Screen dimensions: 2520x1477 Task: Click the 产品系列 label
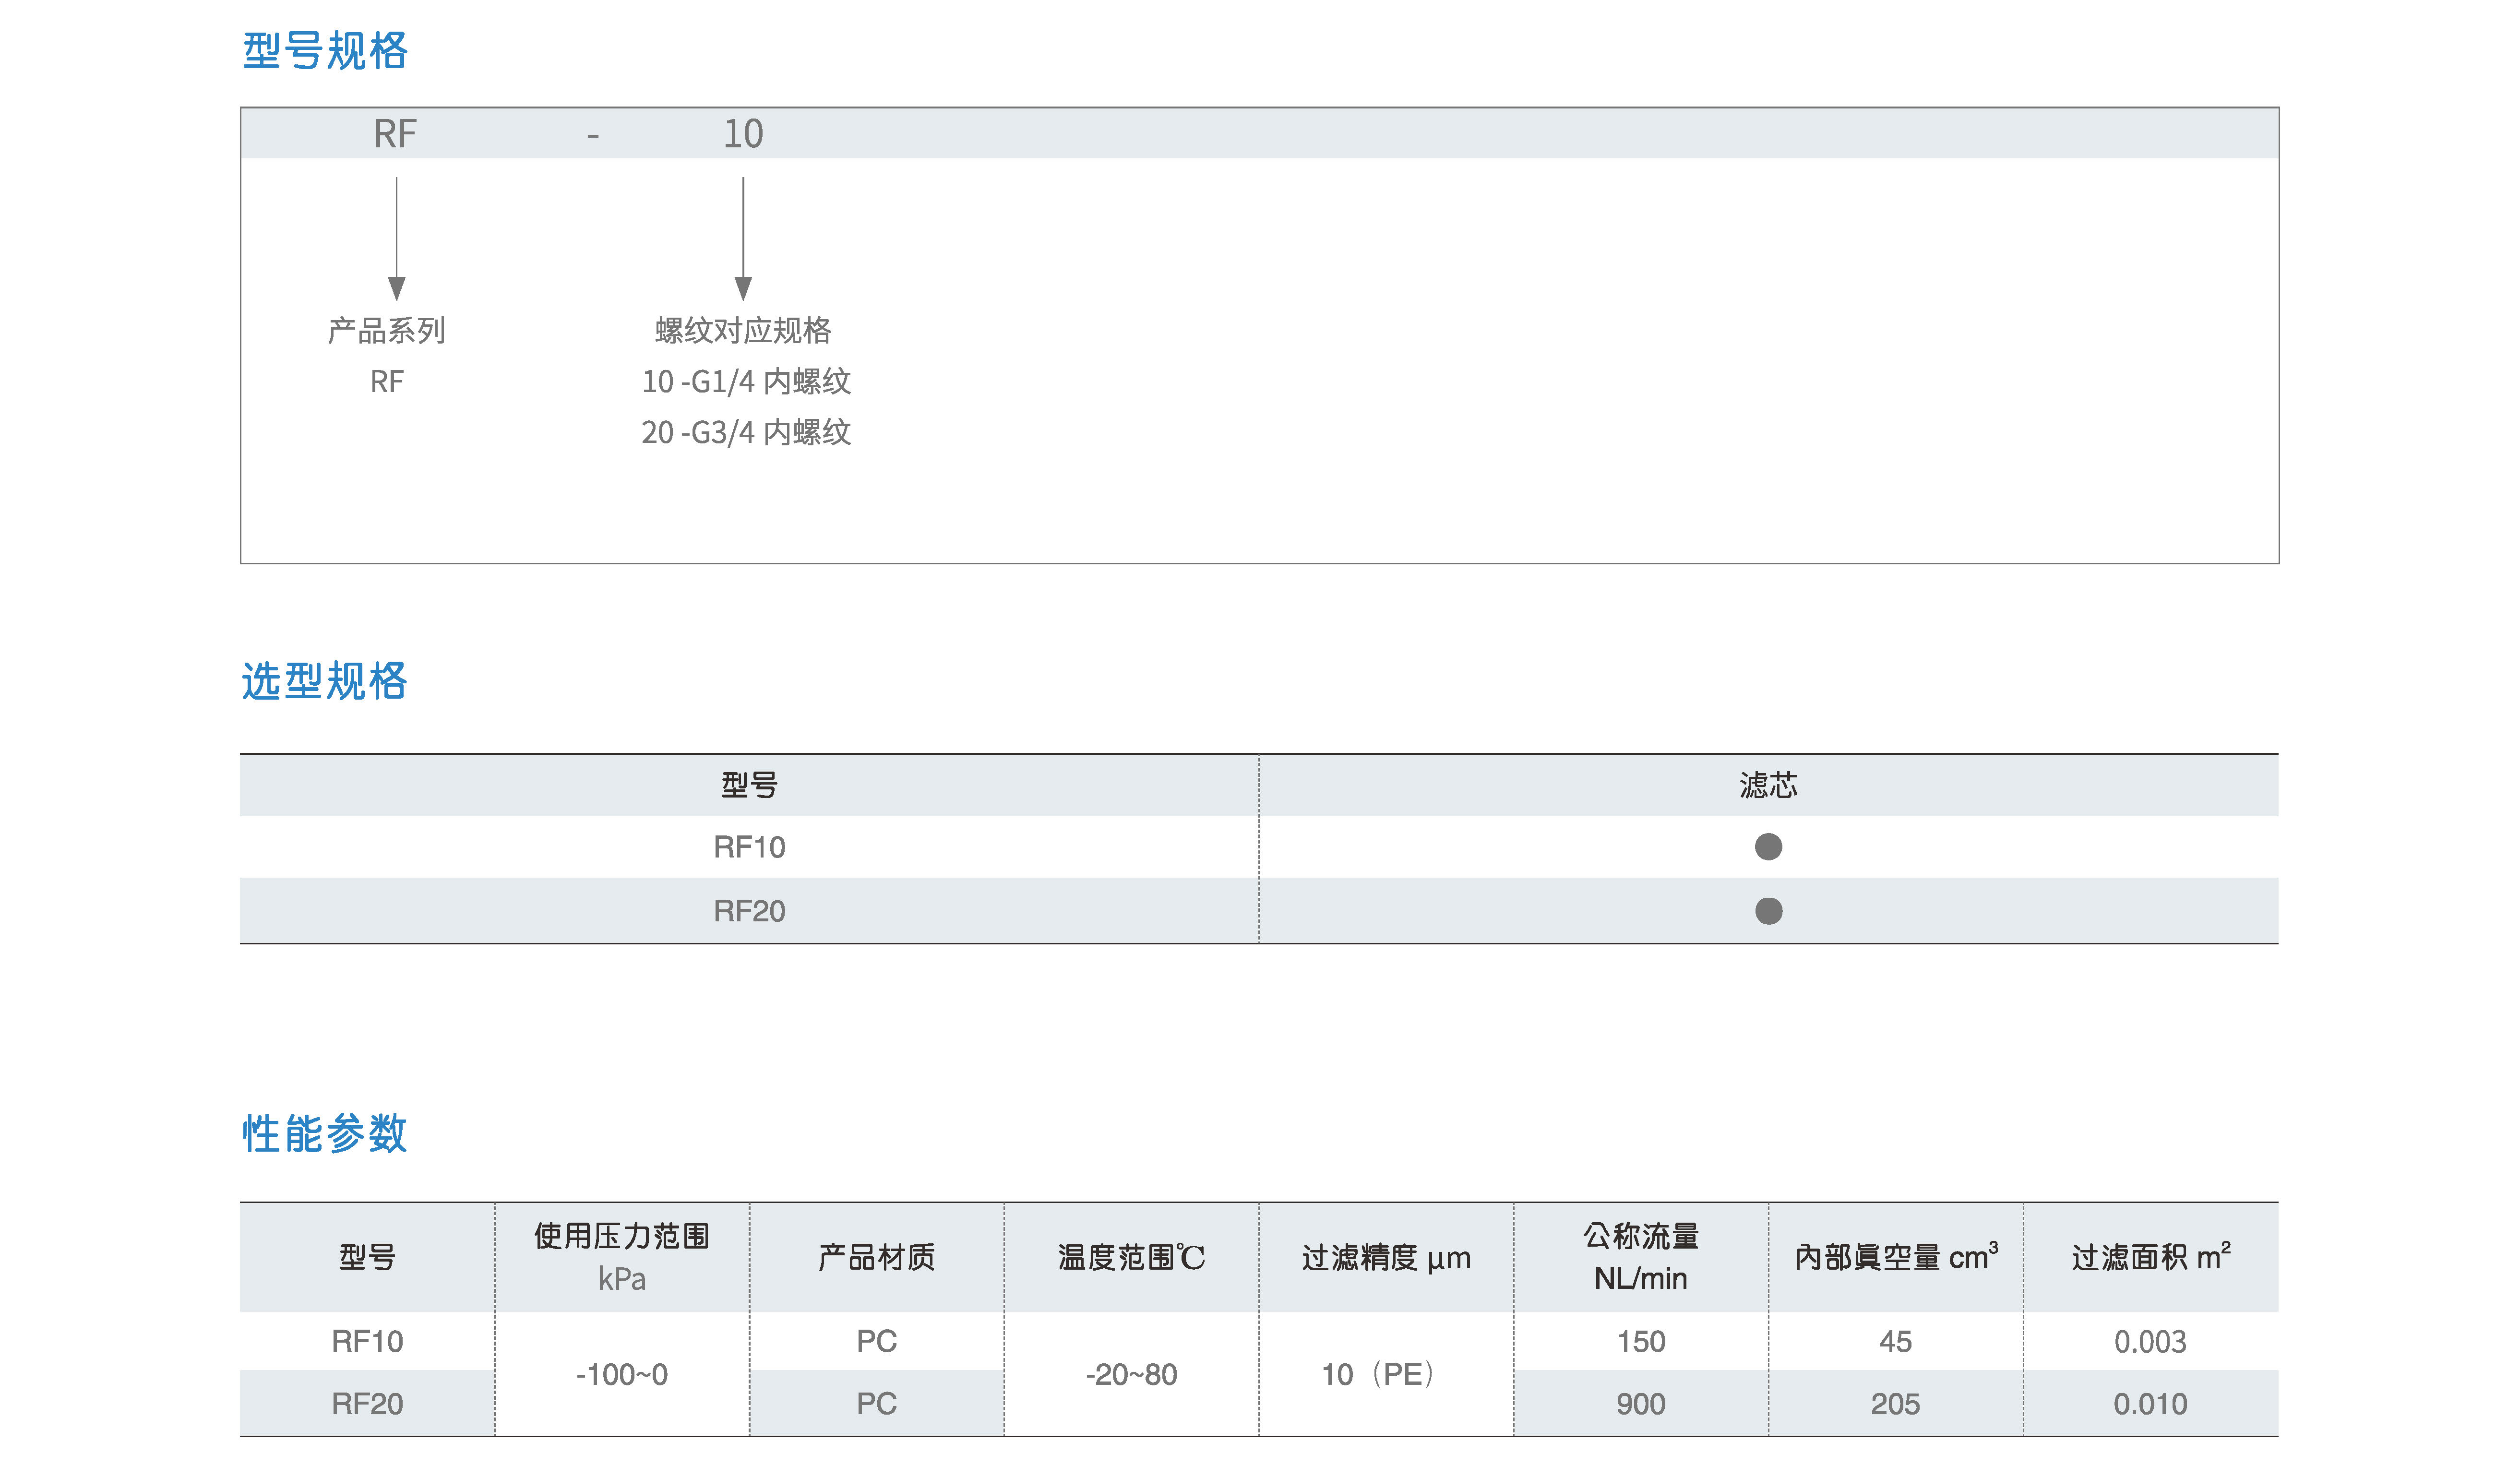tap(387, 330)
